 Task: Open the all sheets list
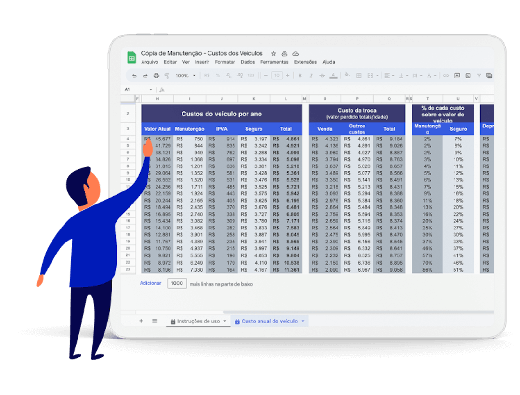point(155,321)
